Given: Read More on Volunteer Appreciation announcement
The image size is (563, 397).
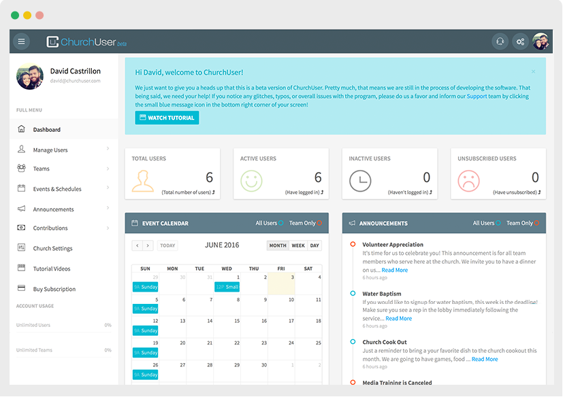Looking at the screenshot, I should [x=395, y=270].
